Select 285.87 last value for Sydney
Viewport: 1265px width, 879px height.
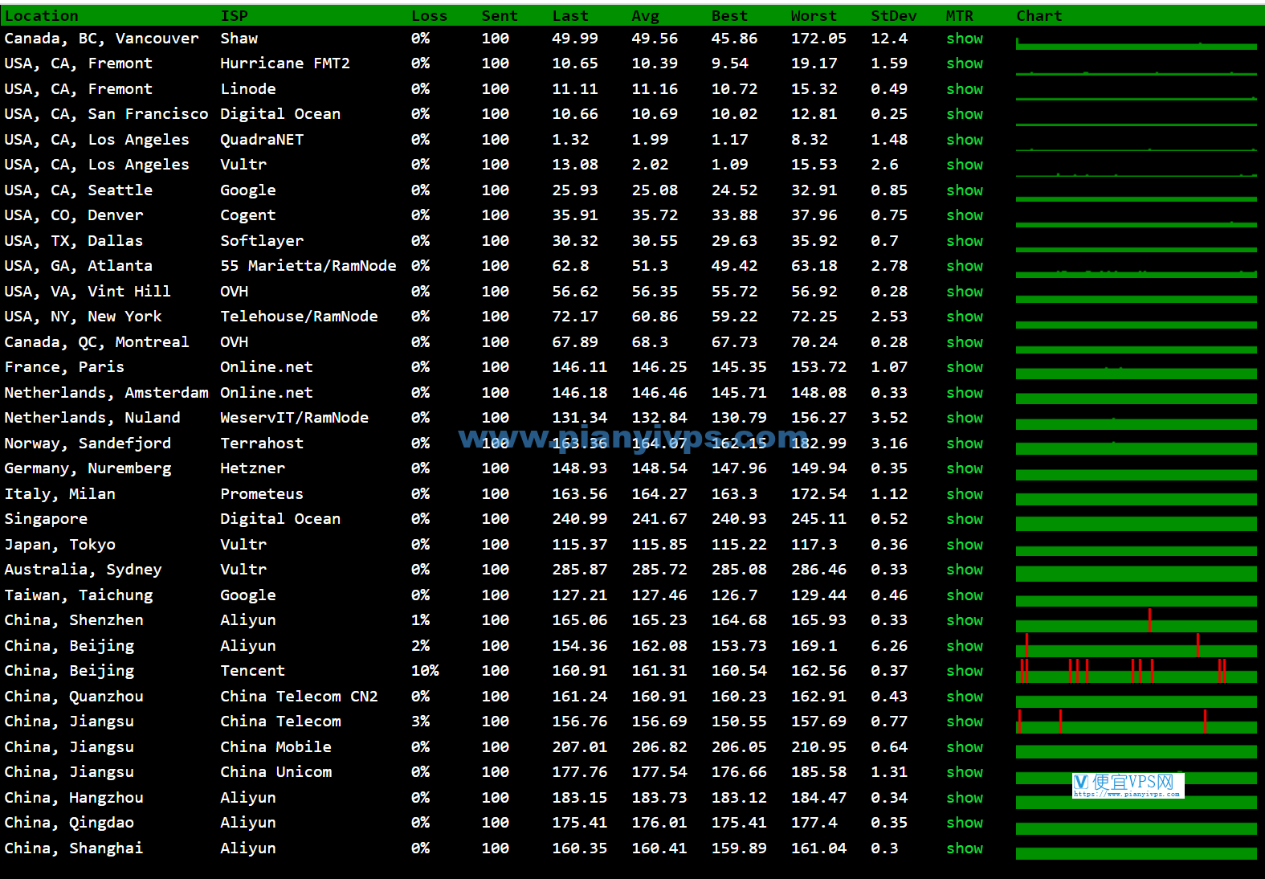[579, 570]
